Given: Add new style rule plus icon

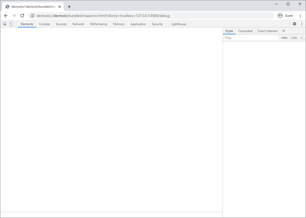Looking at the screenshot, I should (302, 38).
